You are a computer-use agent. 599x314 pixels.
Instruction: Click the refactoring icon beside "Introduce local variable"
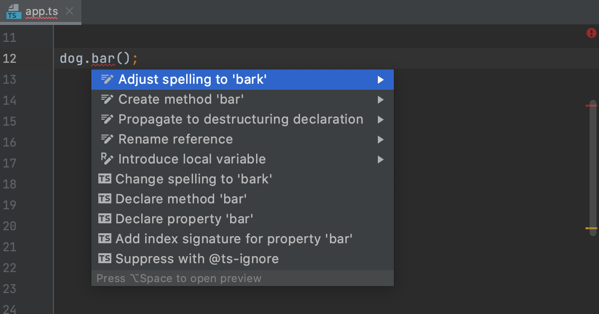tap(106, 158)
